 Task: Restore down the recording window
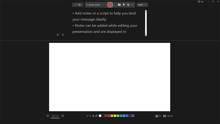click(x=213, y=2)
